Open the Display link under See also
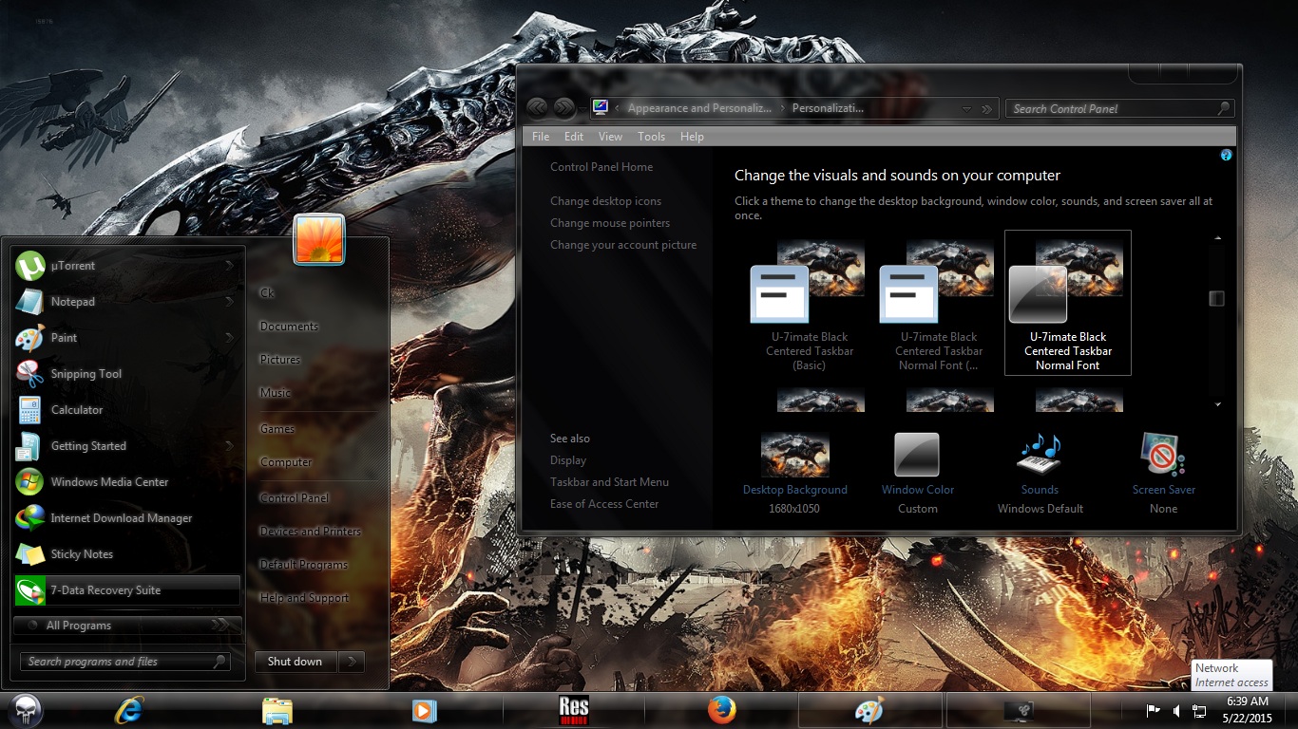The width and height of the screenshot is (1298, 729). pyautogui.click(x=568, y=460)
